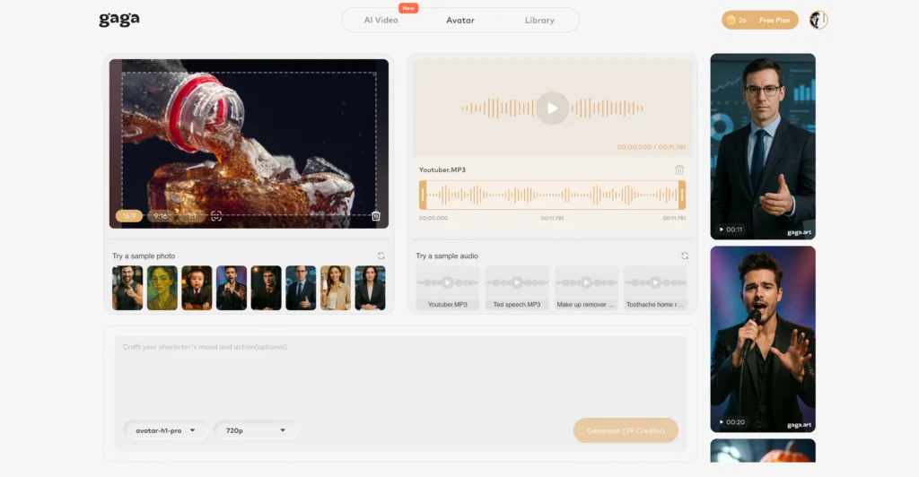Switch to the Avatar tab
919x477 pixels.
460,20
